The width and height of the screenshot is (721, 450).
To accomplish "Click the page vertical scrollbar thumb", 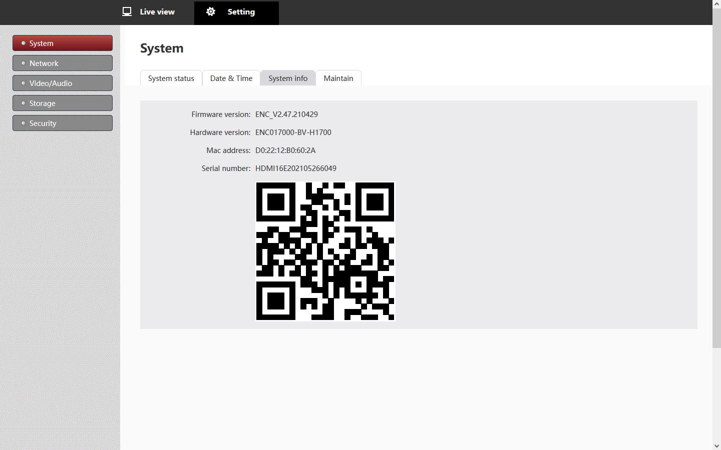I will click(x=716, y=178).
